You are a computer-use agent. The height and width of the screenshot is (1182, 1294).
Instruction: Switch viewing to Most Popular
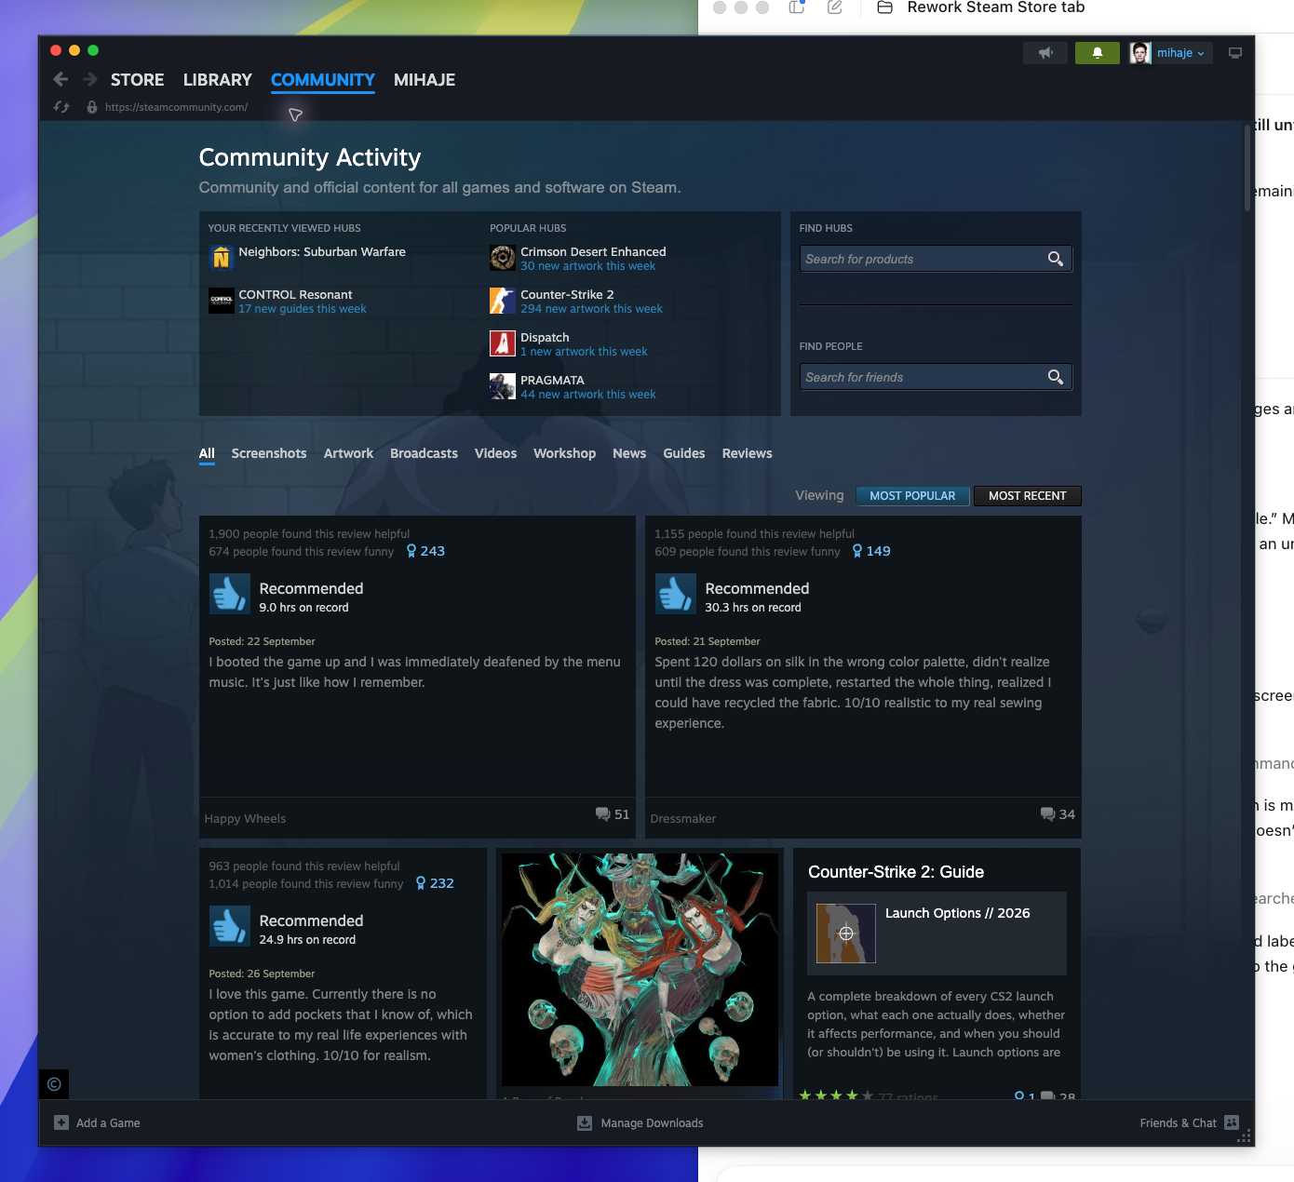(x=912, y=496)
